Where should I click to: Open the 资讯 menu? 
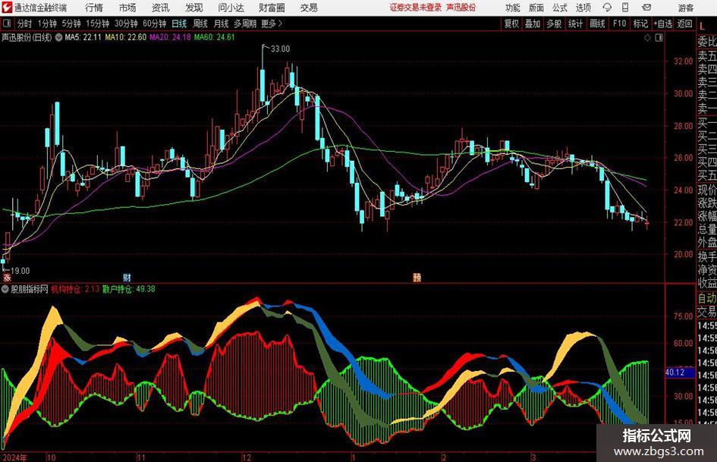pos(160,8)
